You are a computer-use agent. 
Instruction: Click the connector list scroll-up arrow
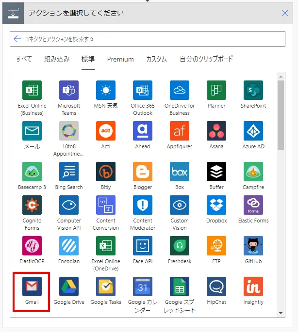coord(281,77)
